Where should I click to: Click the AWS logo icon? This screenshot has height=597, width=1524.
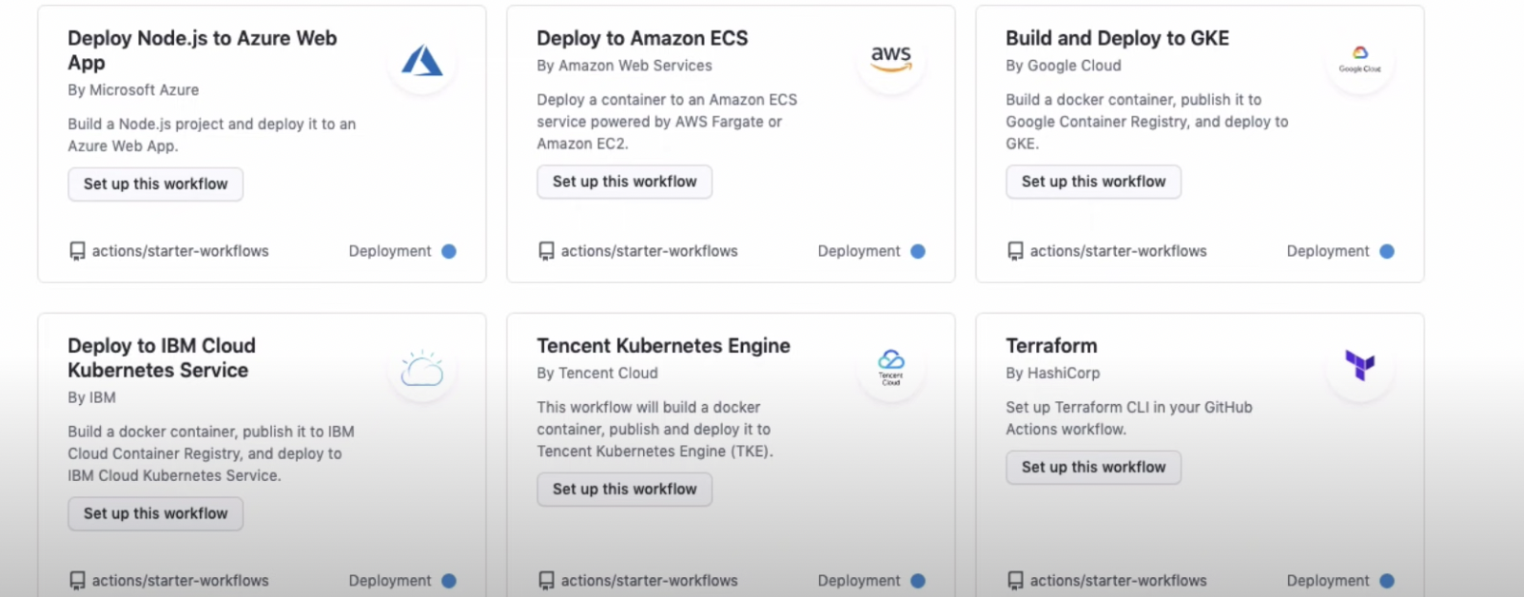pos(891,58)
